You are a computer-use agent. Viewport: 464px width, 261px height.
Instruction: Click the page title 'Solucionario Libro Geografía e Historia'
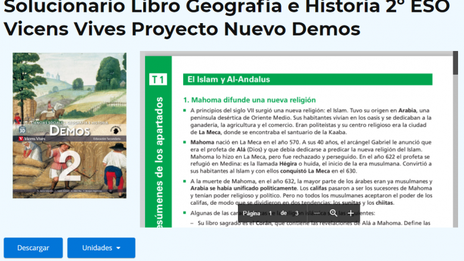pyautogui.click(x=227, y=7)
